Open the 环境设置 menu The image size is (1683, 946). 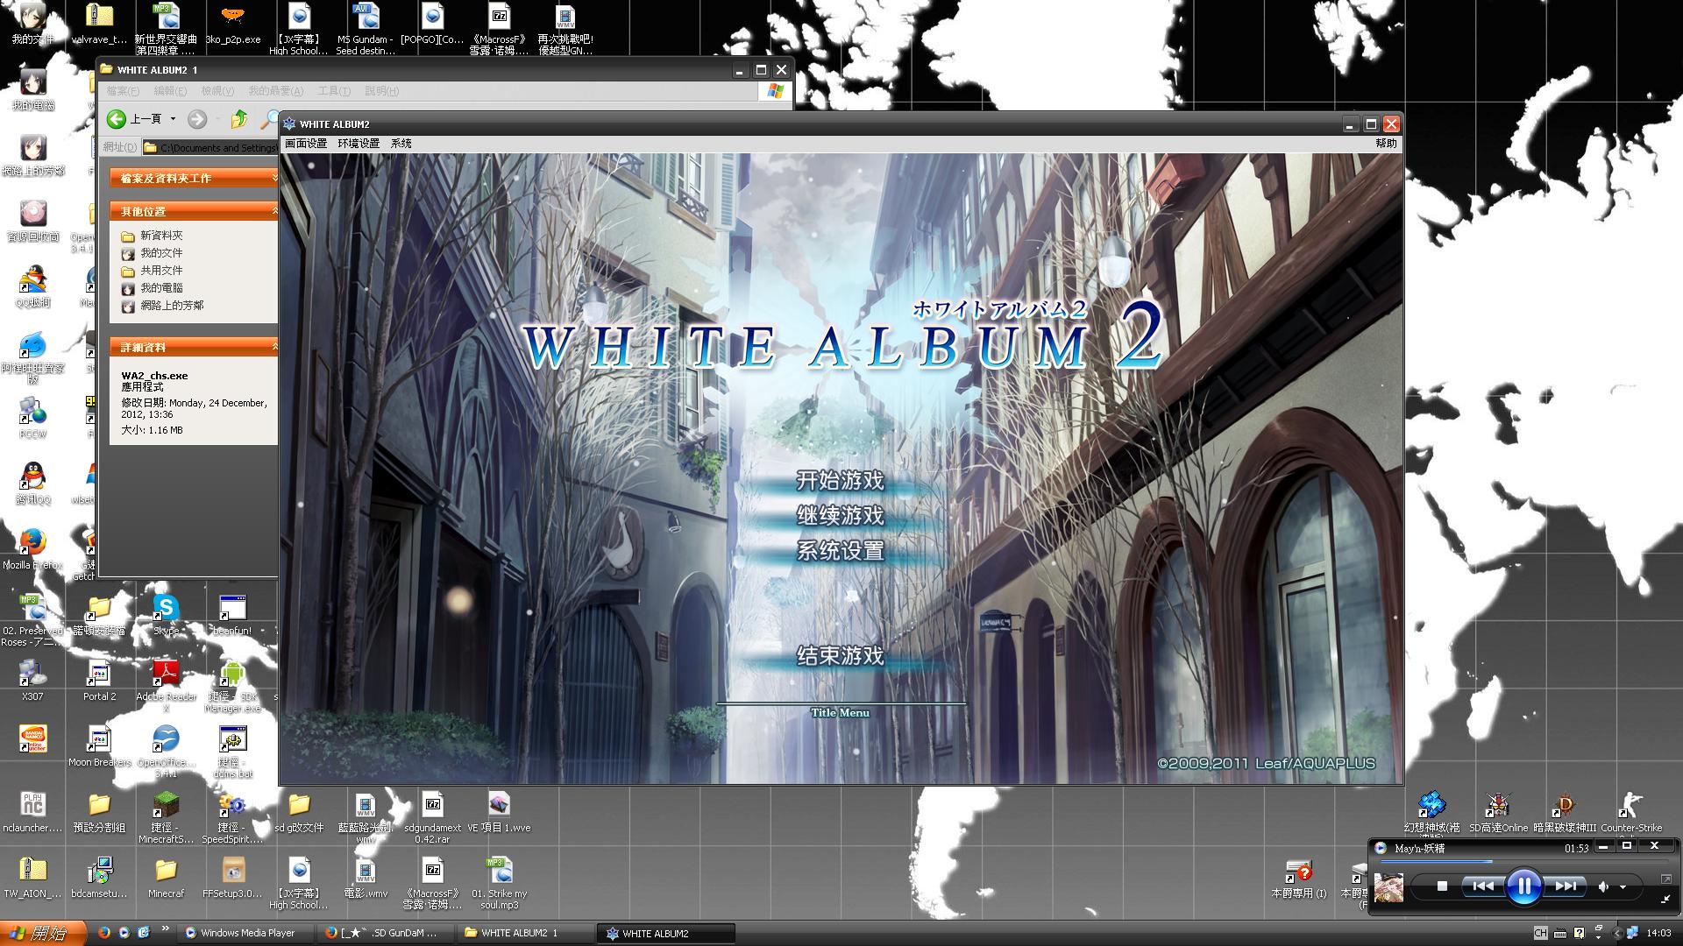(x=359, y=144)
